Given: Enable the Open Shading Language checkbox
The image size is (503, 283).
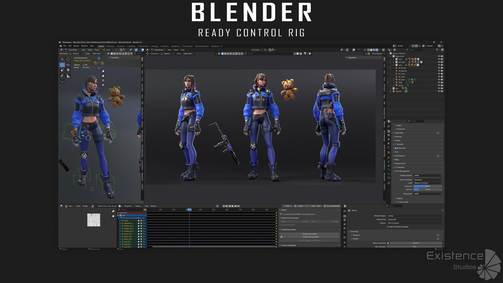Looking at the screenshot, I should pos(388,227).
